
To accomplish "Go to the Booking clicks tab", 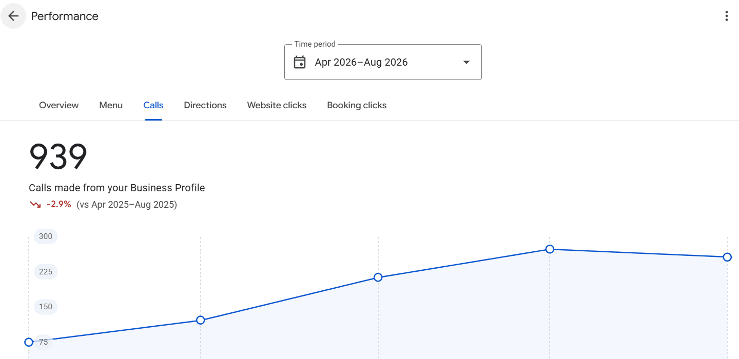I will tap(357, 105).
